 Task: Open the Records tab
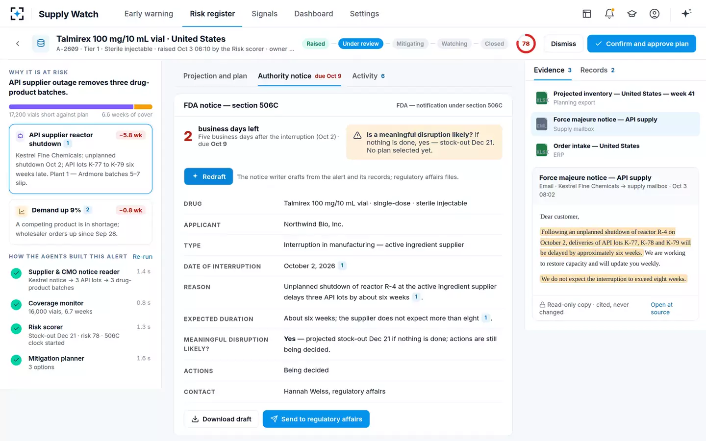pyautogui.click(x=597, y=70)
